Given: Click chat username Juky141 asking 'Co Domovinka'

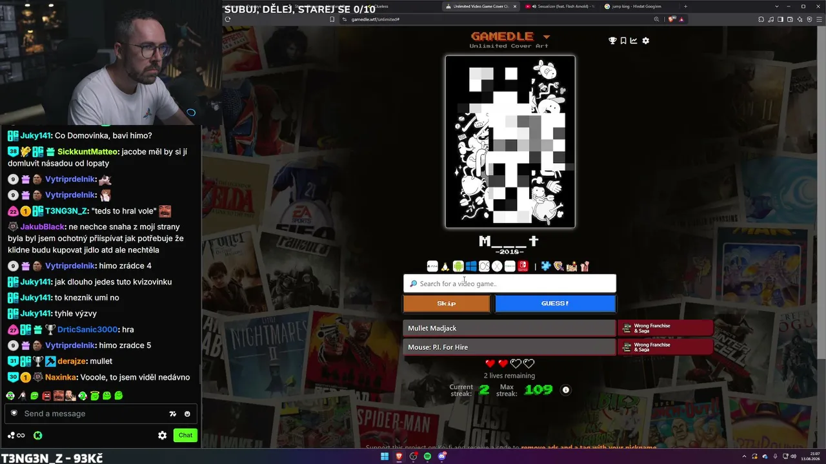Looking at the screenshot, I should [x=35, y=135].
